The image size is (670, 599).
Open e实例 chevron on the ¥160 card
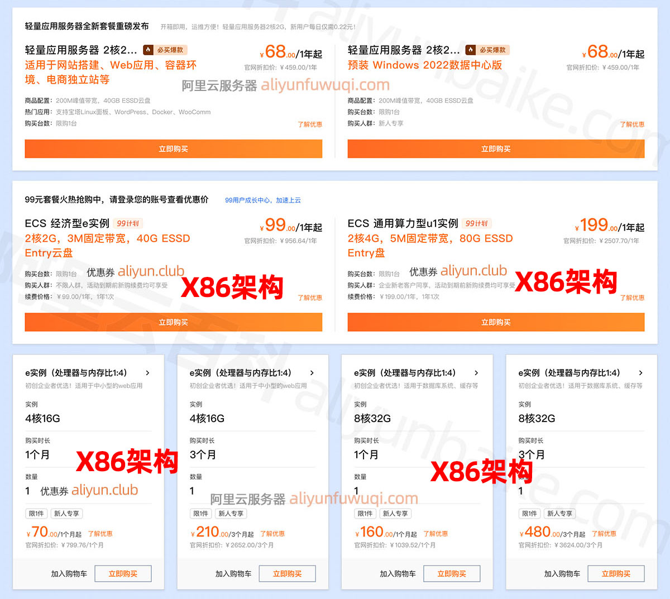coord(476,373)
